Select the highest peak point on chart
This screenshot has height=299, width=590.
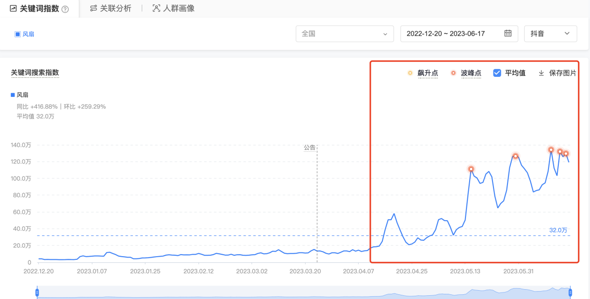point(551,150)
